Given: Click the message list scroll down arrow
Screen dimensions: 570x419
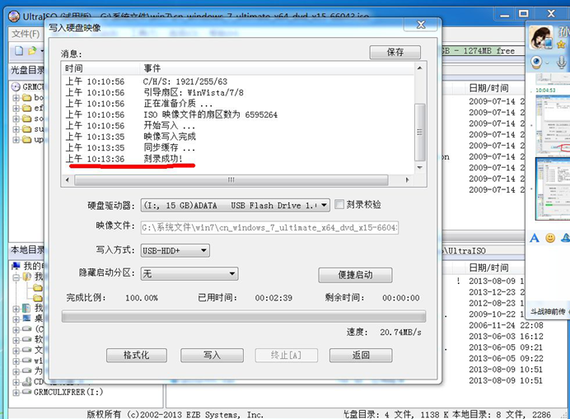Looking at the screenshot, I should point(420,168).
